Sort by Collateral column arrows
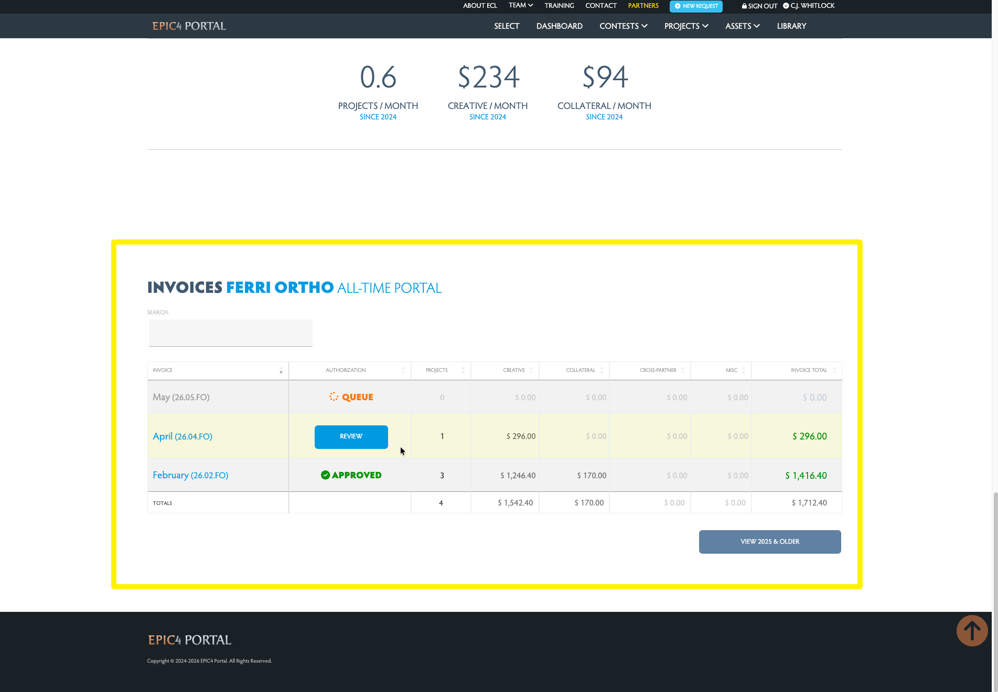Viewport: 998px width, 692px height. coord(602,370)
